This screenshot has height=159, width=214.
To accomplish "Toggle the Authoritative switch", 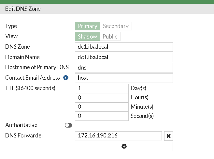I will [x=68, y=125].
